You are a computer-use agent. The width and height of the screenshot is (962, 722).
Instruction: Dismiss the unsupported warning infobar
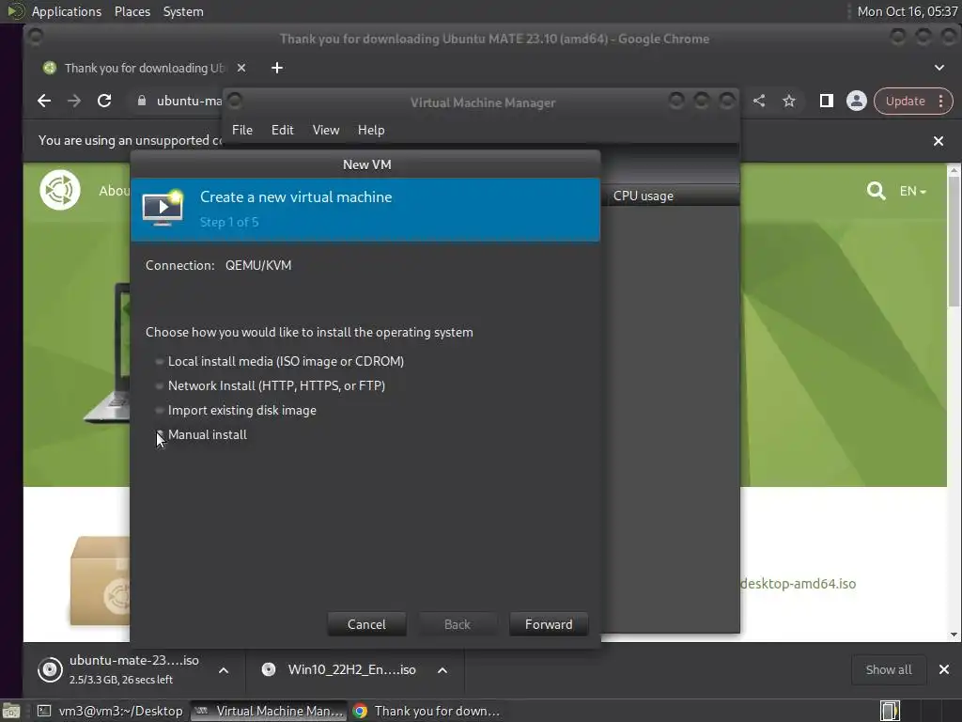[x=939, y=141]
